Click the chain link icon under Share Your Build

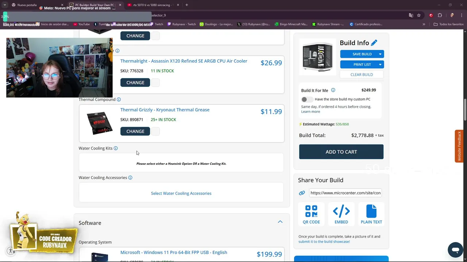(x=302, y=193)
